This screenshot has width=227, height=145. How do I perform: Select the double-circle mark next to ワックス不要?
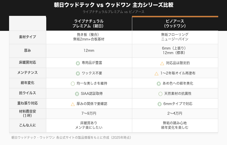click(x=78, y=73)
